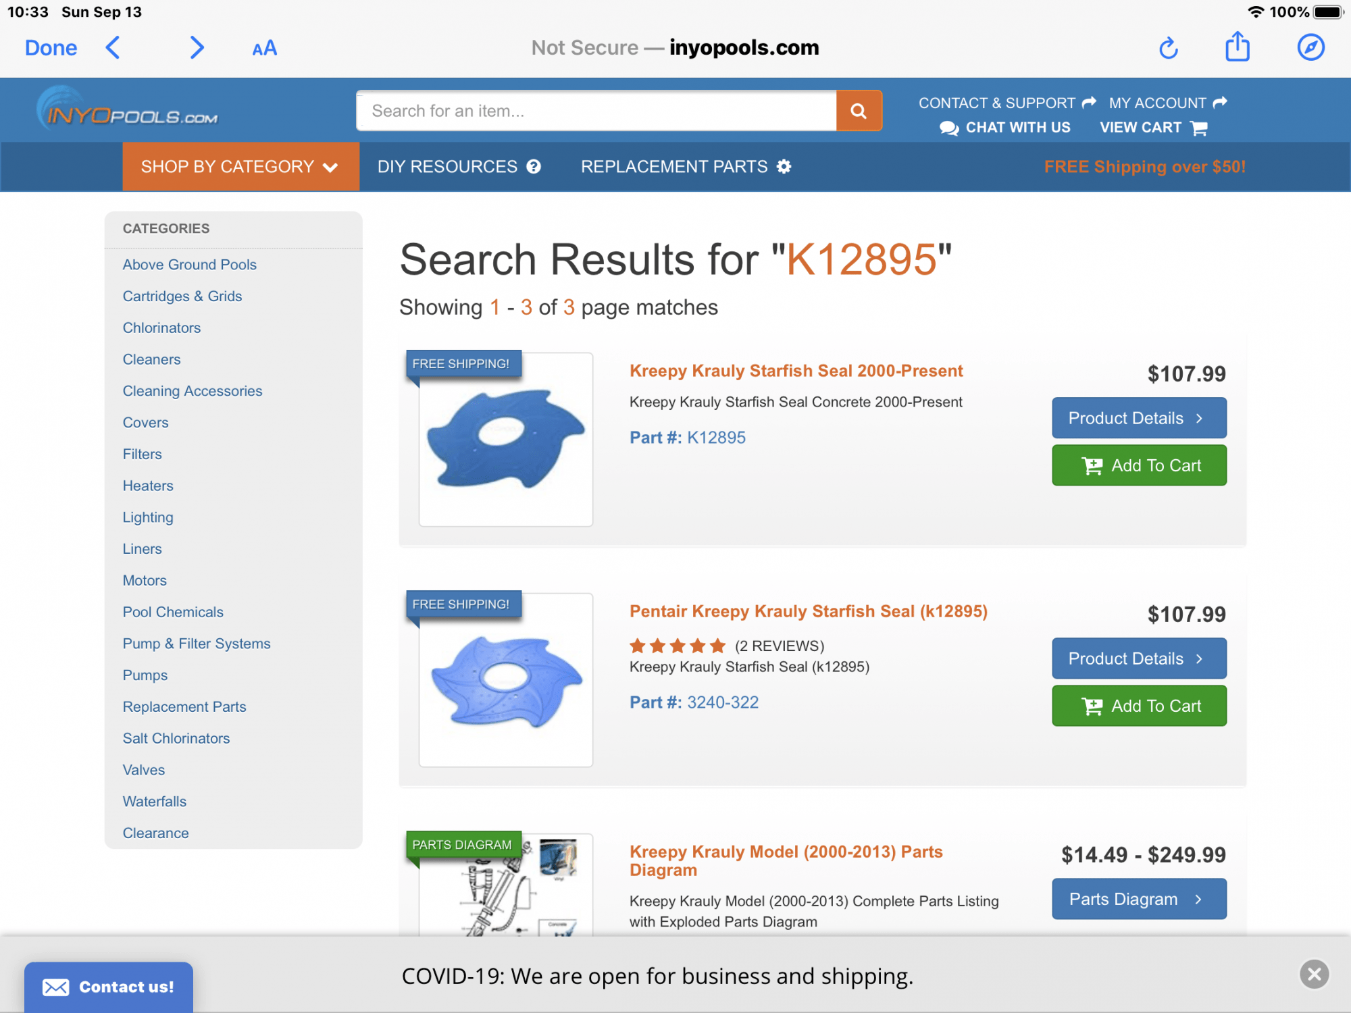Add part 3240-322 seal to cart

1139,706
